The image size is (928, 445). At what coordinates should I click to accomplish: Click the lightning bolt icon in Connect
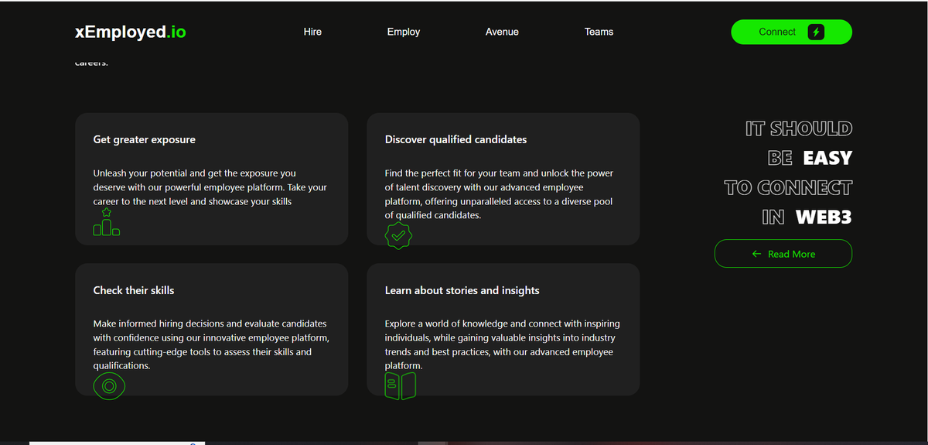[816, 32]
